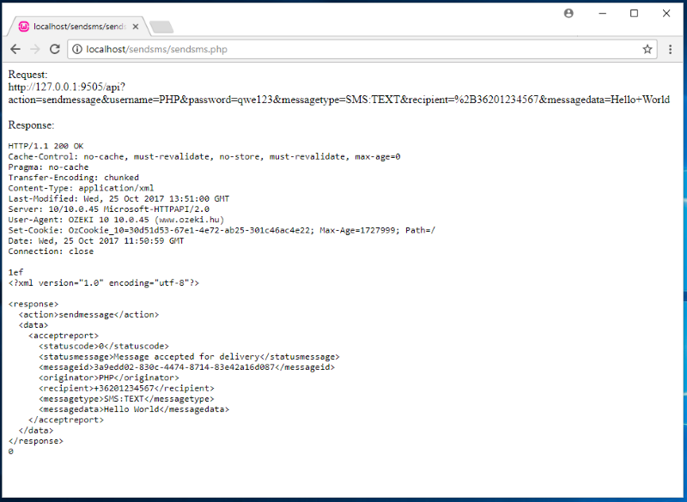Click 'Transfer-Encoding: chunked' line
Image resolution: width=687 pixels, height=502 pixels.
(73, 178)
